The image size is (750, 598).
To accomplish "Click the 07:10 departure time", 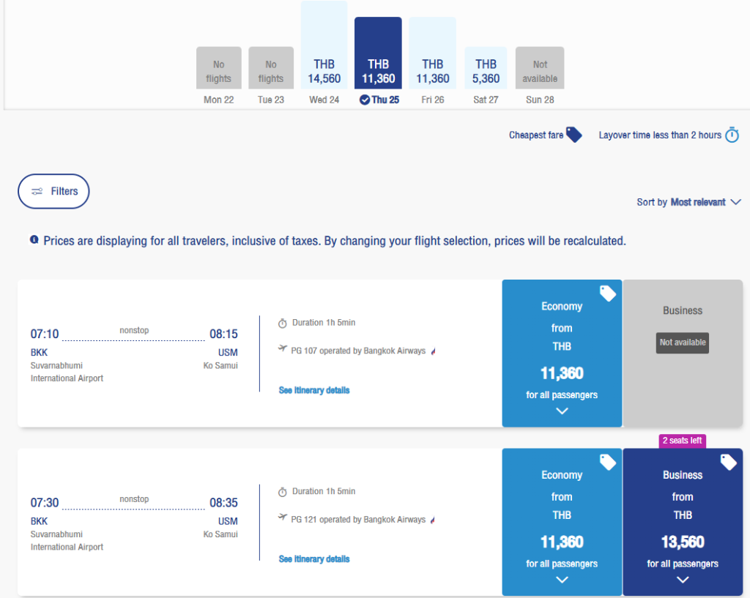I will [45, 334].
